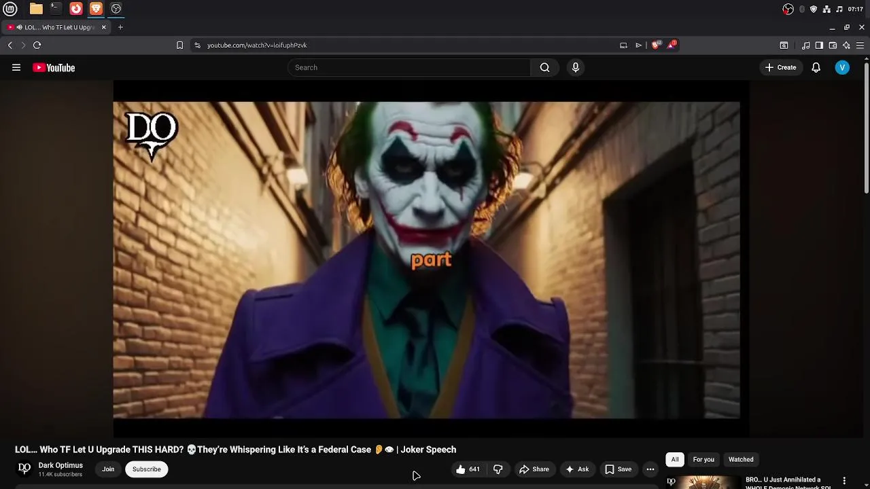870x489 pixels.
Task: Click the Ask button
Action: [577, 469]
